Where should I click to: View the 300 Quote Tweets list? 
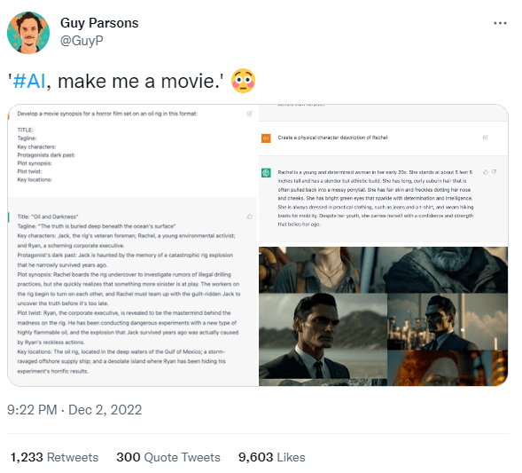coord(168,457)
